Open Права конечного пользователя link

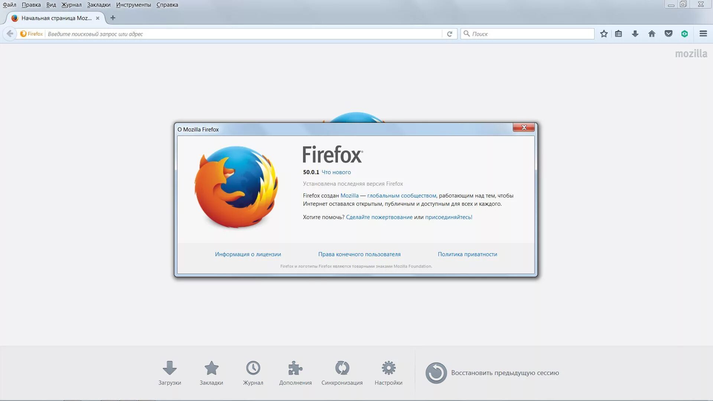[x=359, y=254]
